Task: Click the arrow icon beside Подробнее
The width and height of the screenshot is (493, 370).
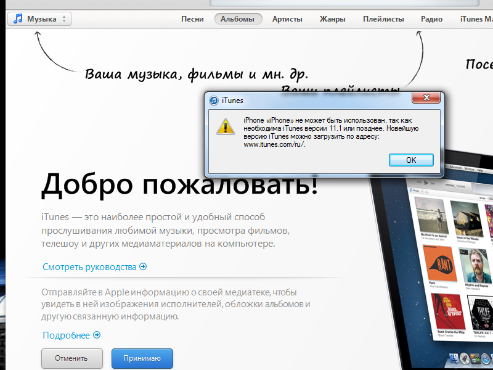Action: tap(97, 335)
